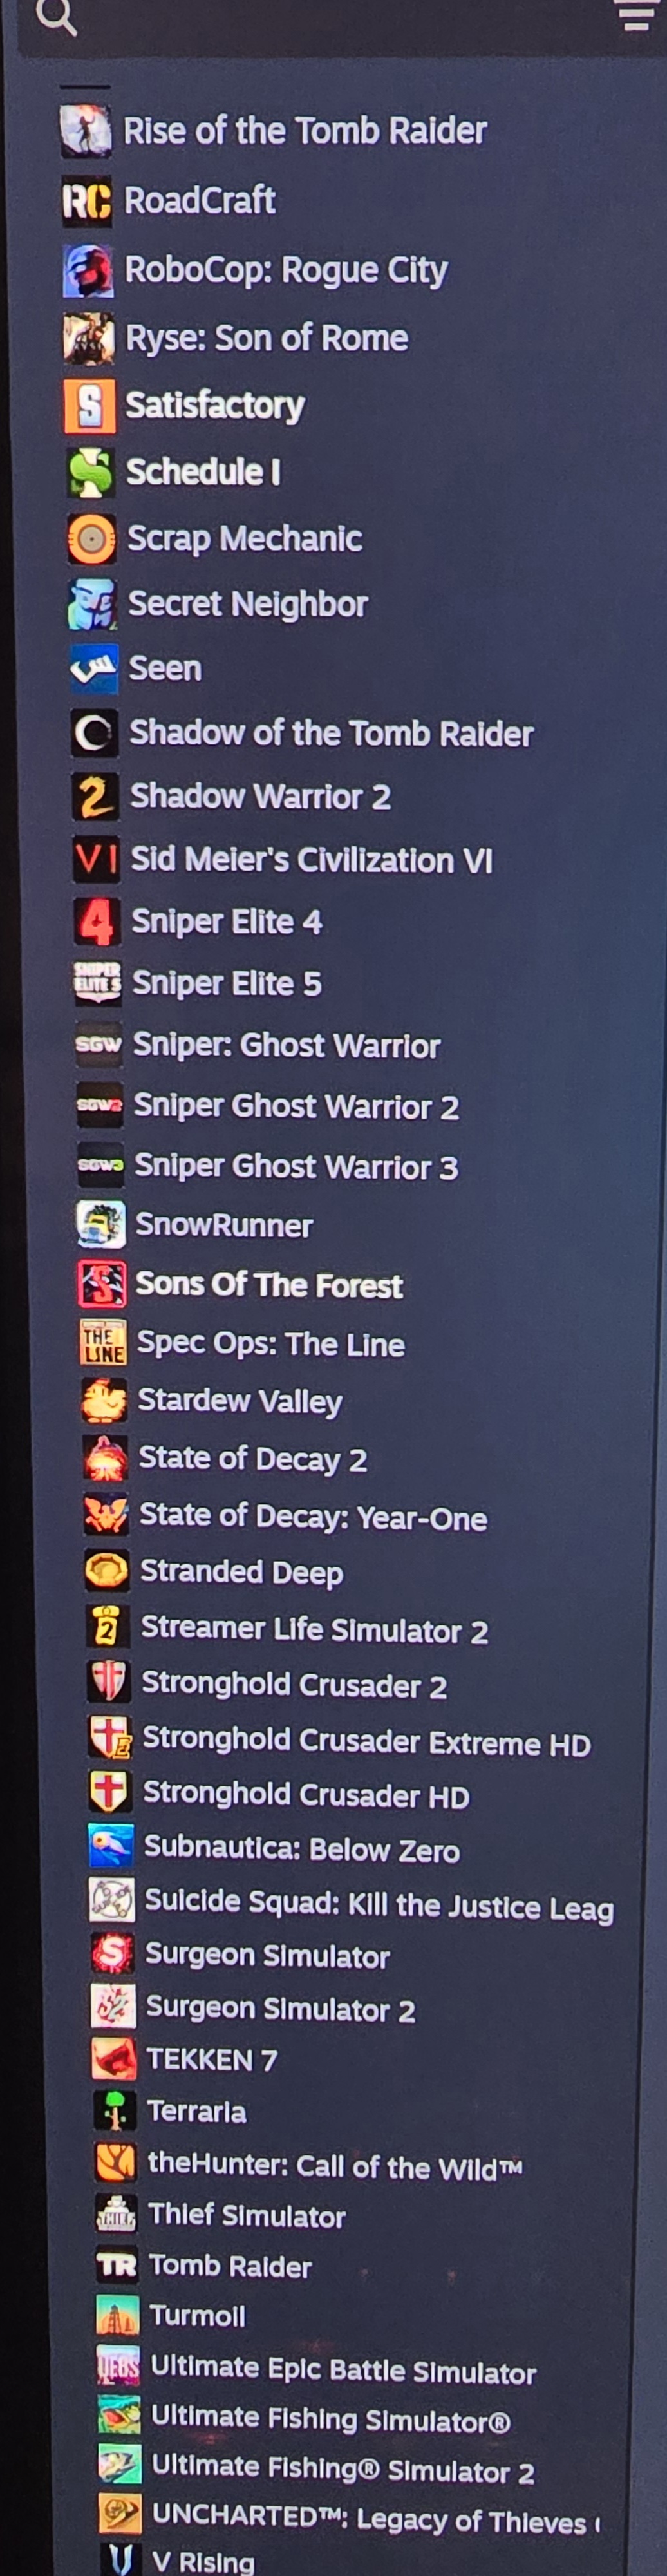This screenshot has width=667, height=2576.
Task: Select Stardew Valley in library list
Action: click(212, 1400)
